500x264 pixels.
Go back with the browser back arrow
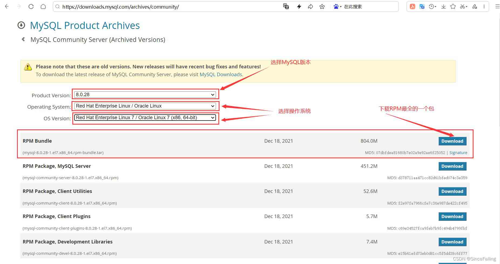click(7, 6)
